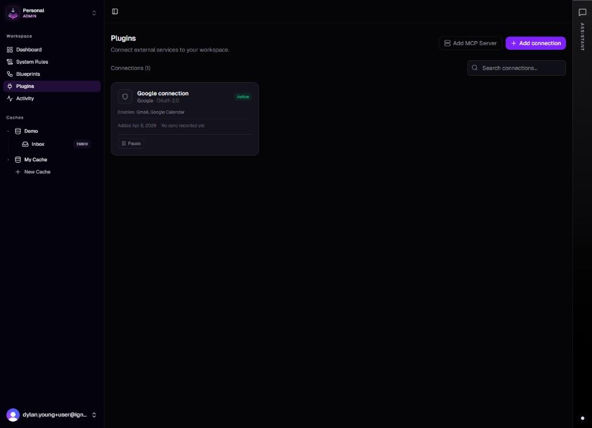Viewport: 592px width, 428px height.
Task: Navigate to Dashboard
Action: (x=28, y=50)
